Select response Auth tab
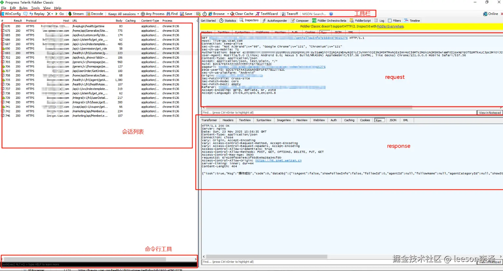Viewport: 503px width, 271px height. tap(333, 120)
